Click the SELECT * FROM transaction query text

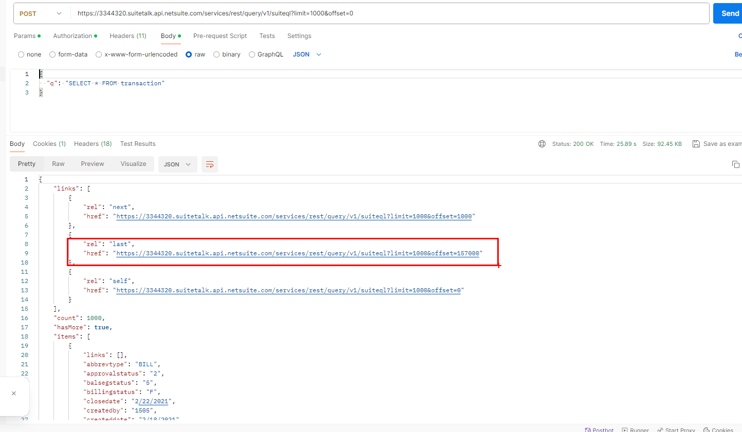pos(115,83)
